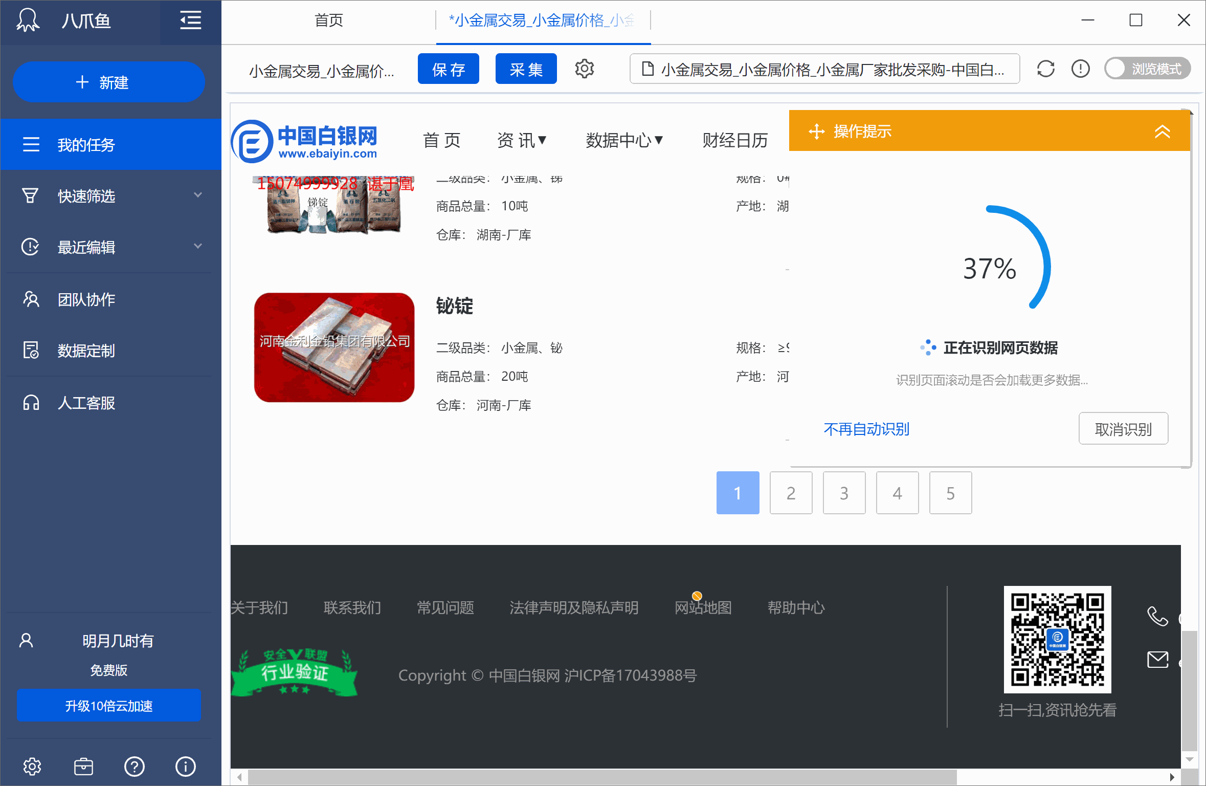Click the QR code image
The width and height of the screenshot is (1206, 786).
coord(1057,639)
